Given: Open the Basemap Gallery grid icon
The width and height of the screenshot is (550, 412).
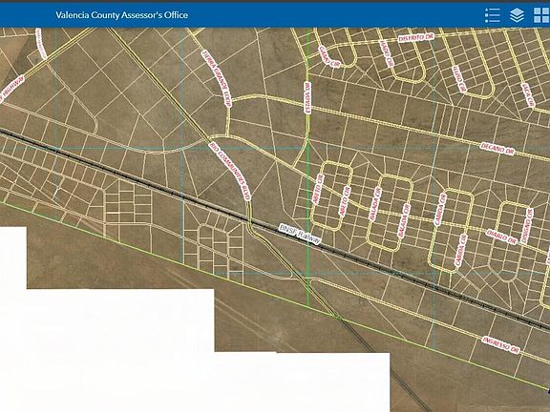Looking at the screenshot, I should (x=541, y=15).
